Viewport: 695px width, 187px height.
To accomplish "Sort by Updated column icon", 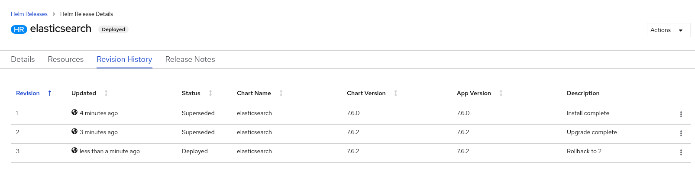I will 106,93.
